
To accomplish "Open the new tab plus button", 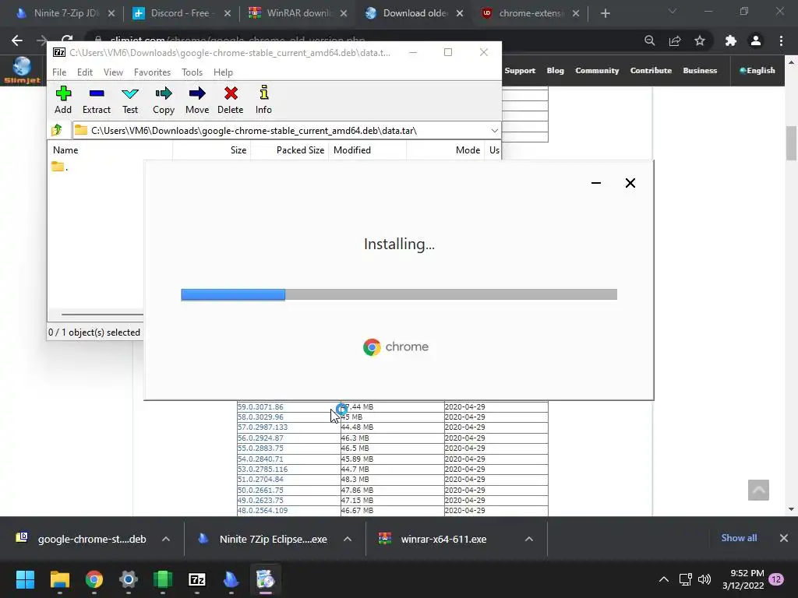I will (605, 14).
